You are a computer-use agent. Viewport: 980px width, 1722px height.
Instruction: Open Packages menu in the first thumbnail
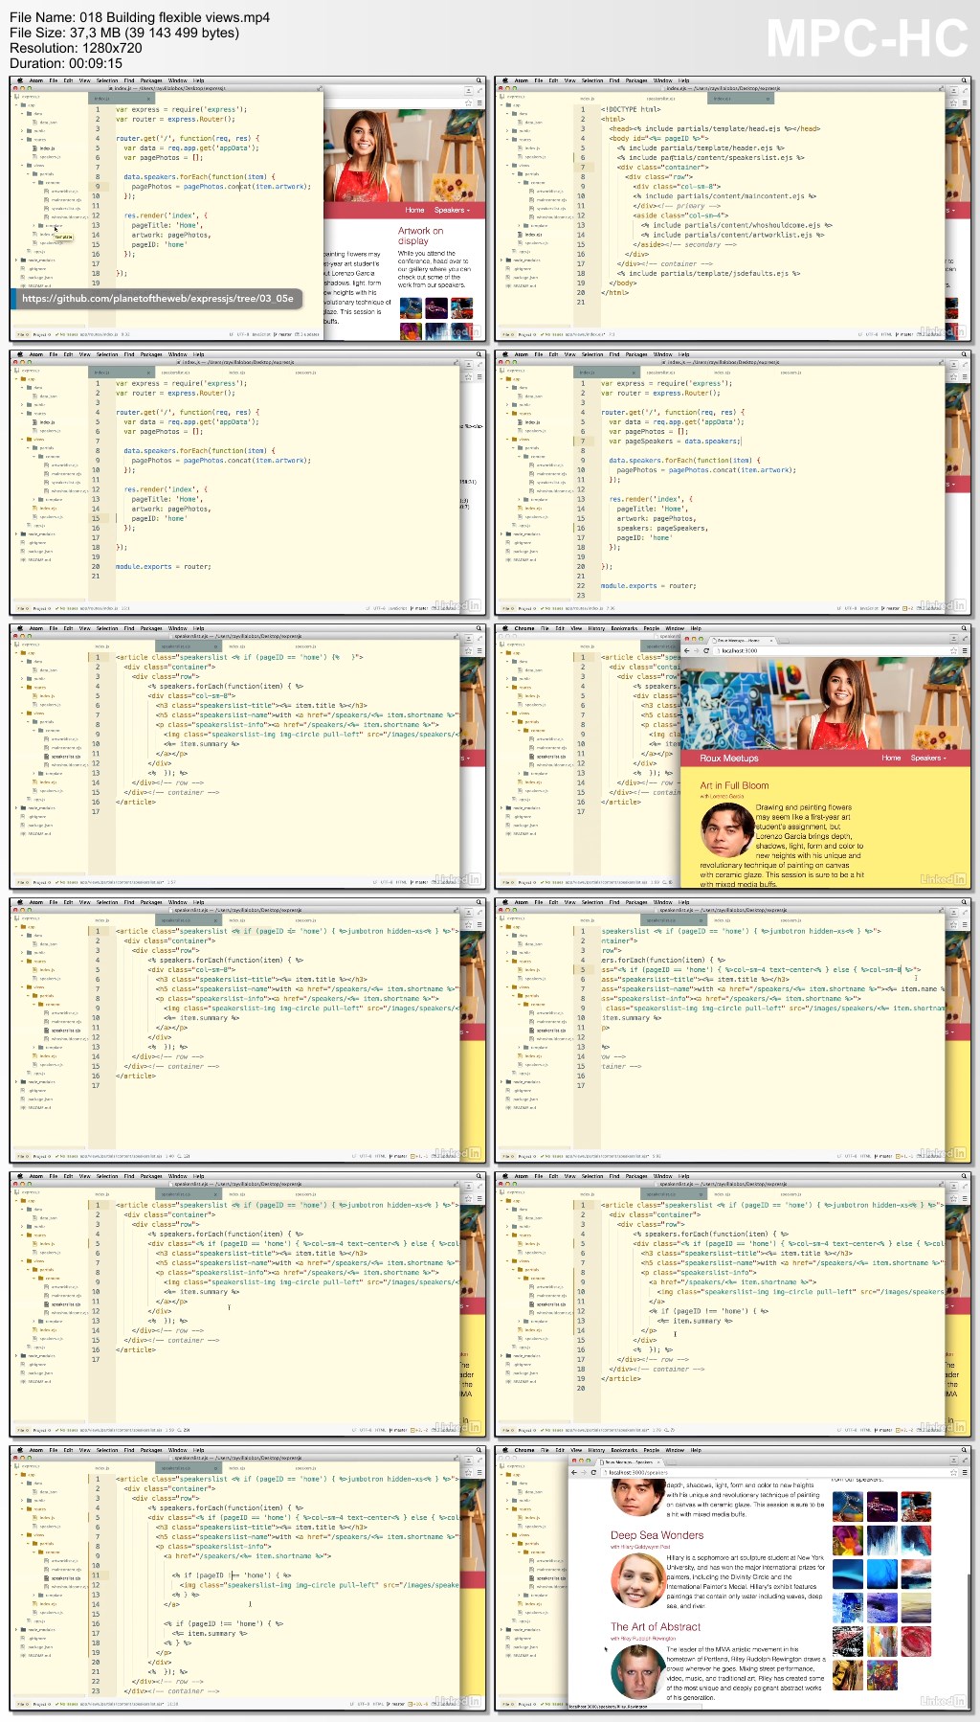click(151, 80)
